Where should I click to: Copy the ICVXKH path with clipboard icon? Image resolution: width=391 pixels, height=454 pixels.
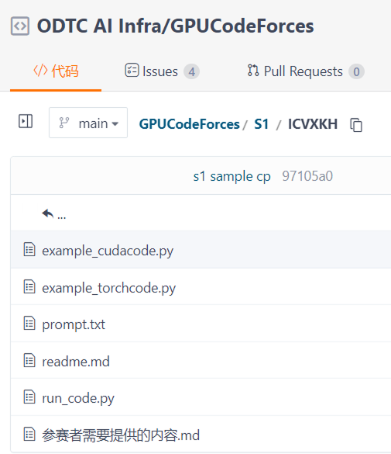(356, 125)
